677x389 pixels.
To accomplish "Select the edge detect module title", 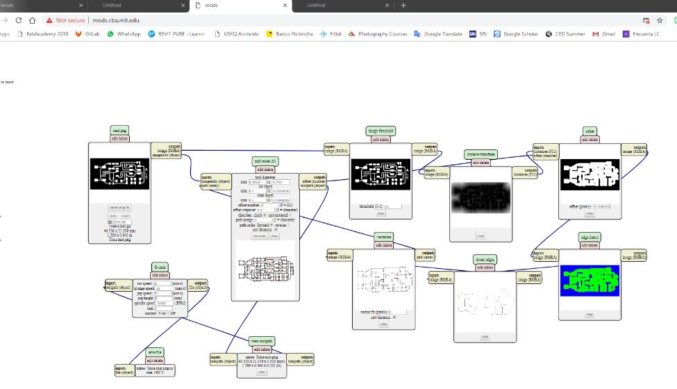I will pos(590,238).
